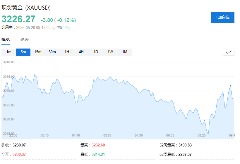Click the +加自选 add to watchlist button
The height and width of the screenshot is (164, 240).
point(222,17)
